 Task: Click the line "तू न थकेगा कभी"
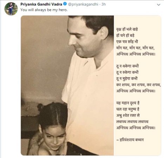(x=127, y=66)
